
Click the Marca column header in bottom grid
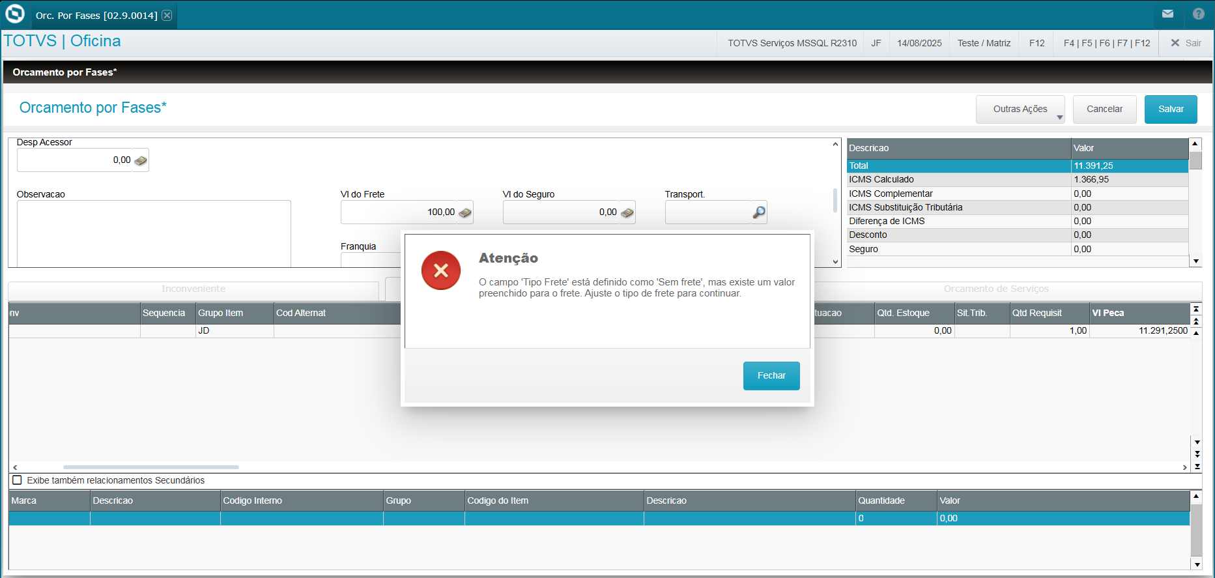(x=50, y=501)
